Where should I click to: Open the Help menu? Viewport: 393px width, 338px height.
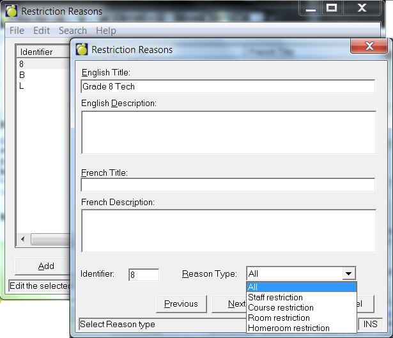[x=106, y=31]
